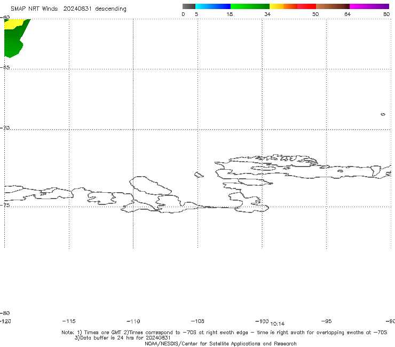Click latitude label '-65'
This screenshot has height=347, width=395.
[5, 68]
